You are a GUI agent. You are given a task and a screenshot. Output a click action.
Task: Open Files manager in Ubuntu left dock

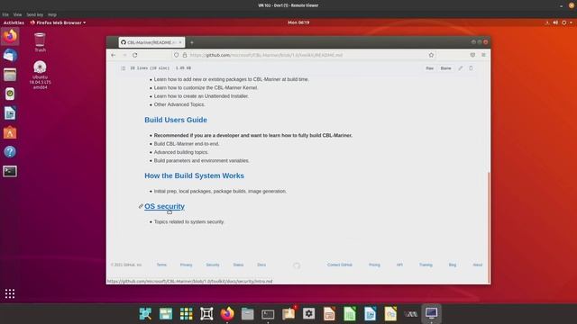pos(10,75)
